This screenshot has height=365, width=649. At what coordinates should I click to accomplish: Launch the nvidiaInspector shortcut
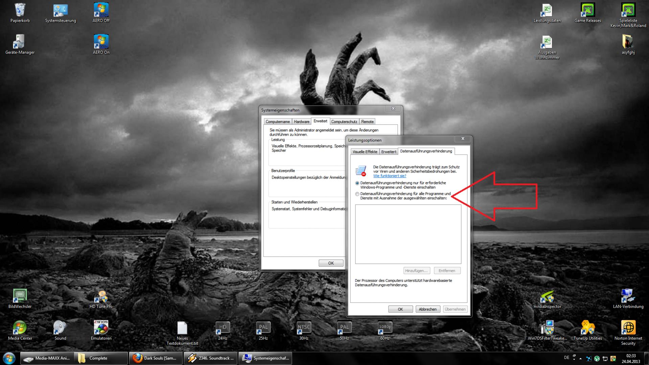pyautogui.click(x=547, y=299)
